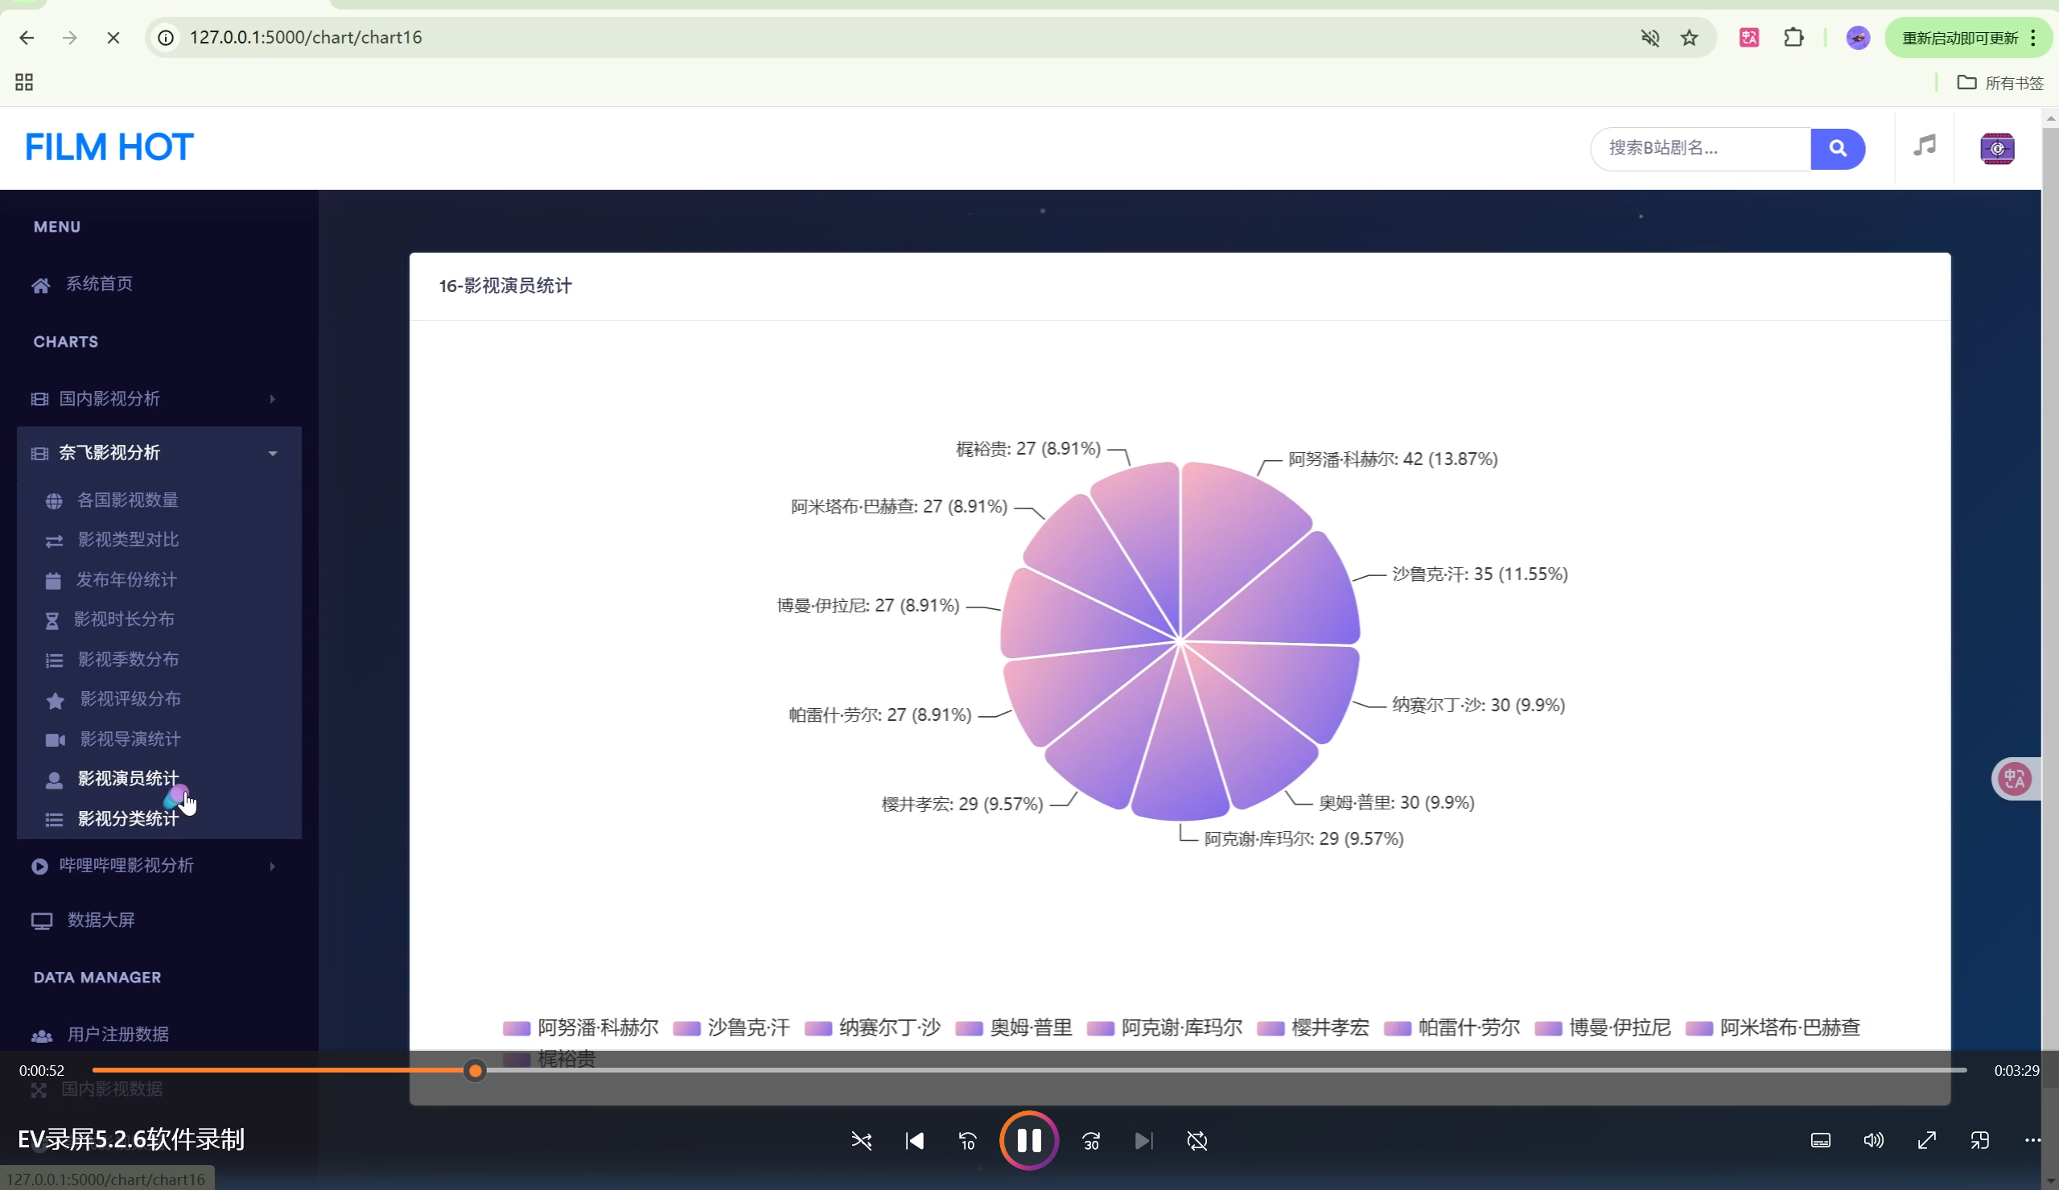
Task: Open 影视导演统计 menu item
Action: point(130,739)
